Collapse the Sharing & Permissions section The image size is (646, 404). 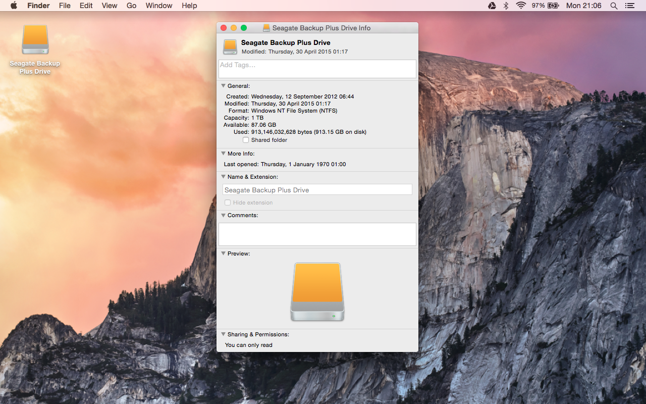tap(223, 334)
